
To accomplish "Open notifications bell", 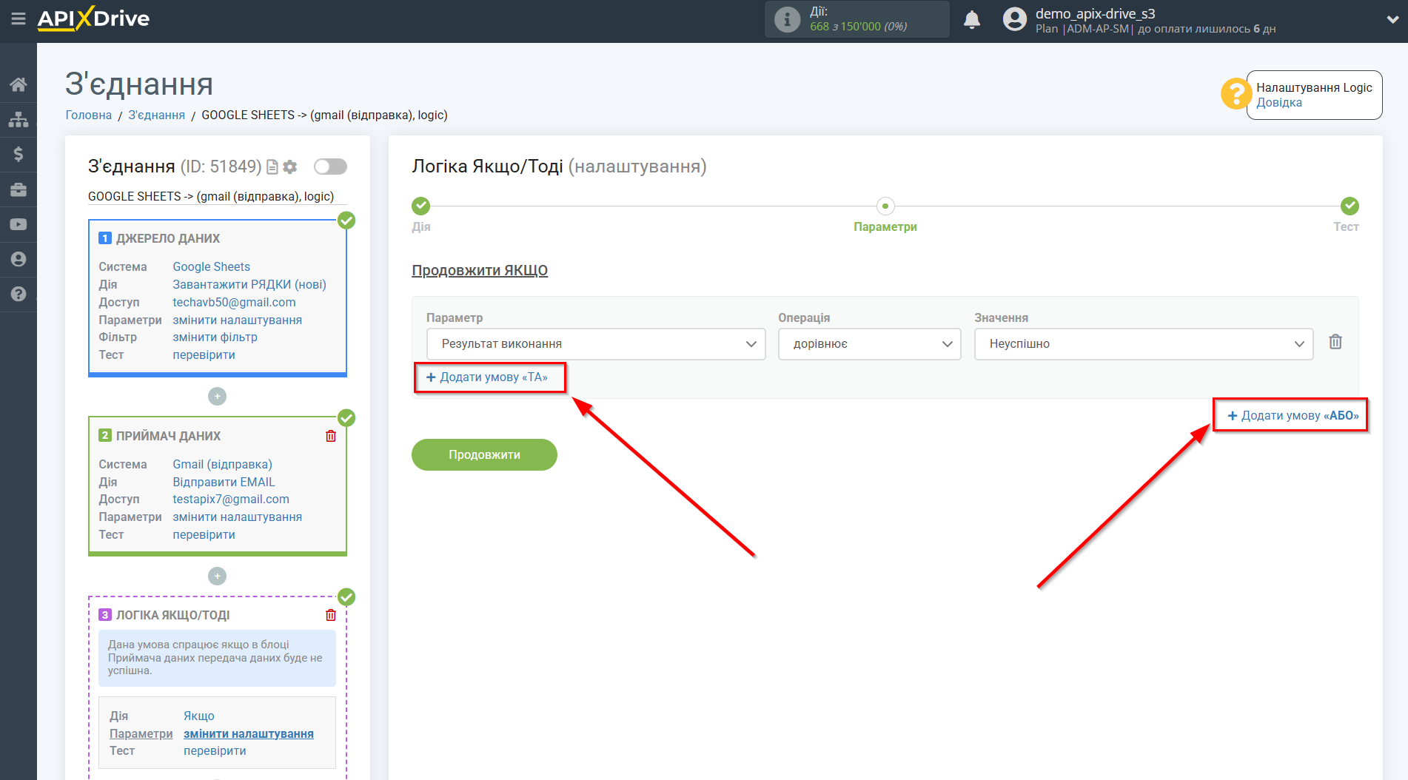I will [972, 20].
